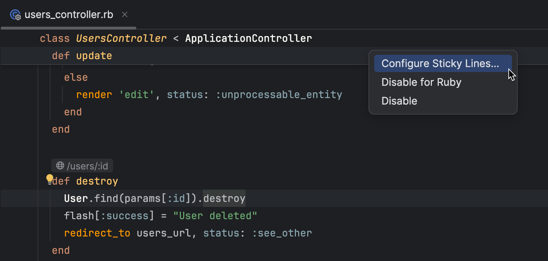Click the "User deleted" string
The height and width of the screenshot is (261, 548).
pyautogui.click(x=215, y=216)
